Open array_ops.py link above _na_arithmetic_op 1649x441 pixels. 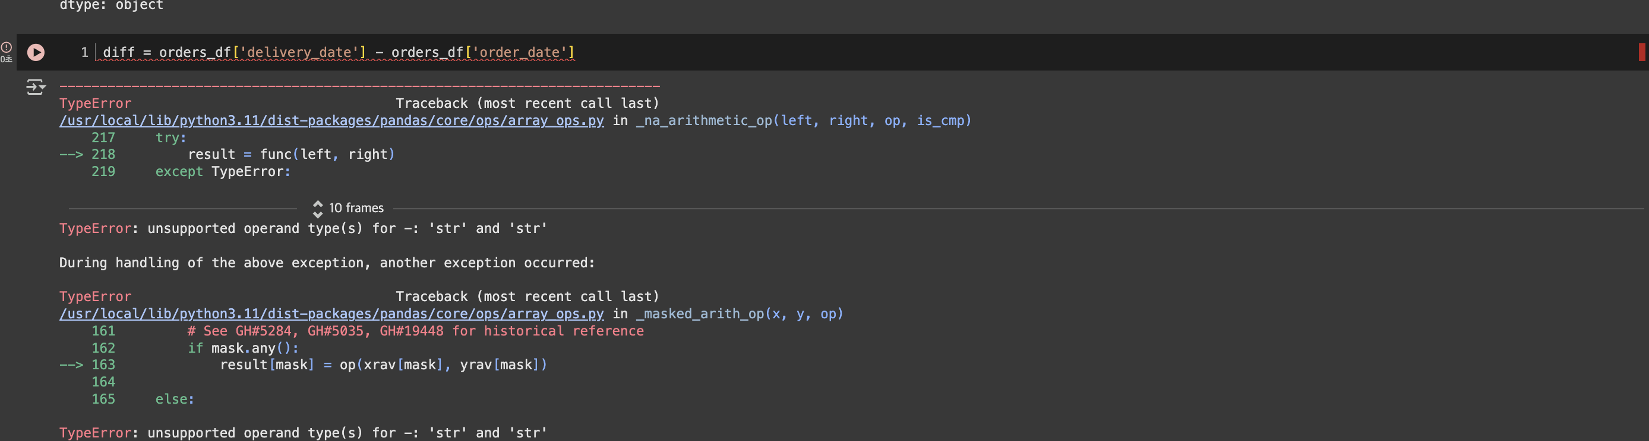pos(331,121)
